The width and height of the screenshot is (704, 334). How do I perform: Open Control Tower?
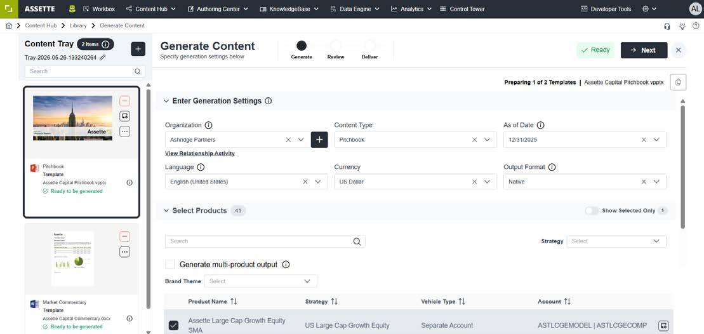462,8
